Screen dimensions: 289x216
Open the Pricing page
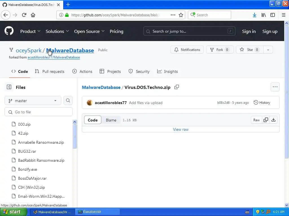[x=117, y=31]
